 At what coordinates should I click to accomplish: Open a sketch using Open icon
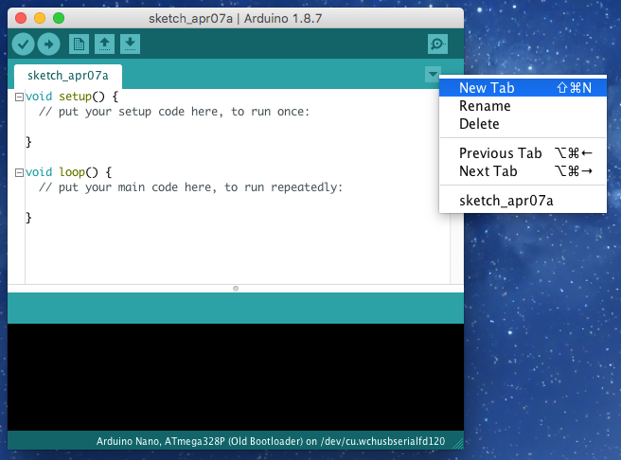104,44
